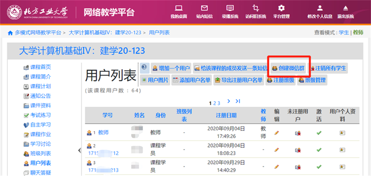This screenshot has width=371, height=176.
Task: Jump to the last page arrow
Action: coord(238,101)
